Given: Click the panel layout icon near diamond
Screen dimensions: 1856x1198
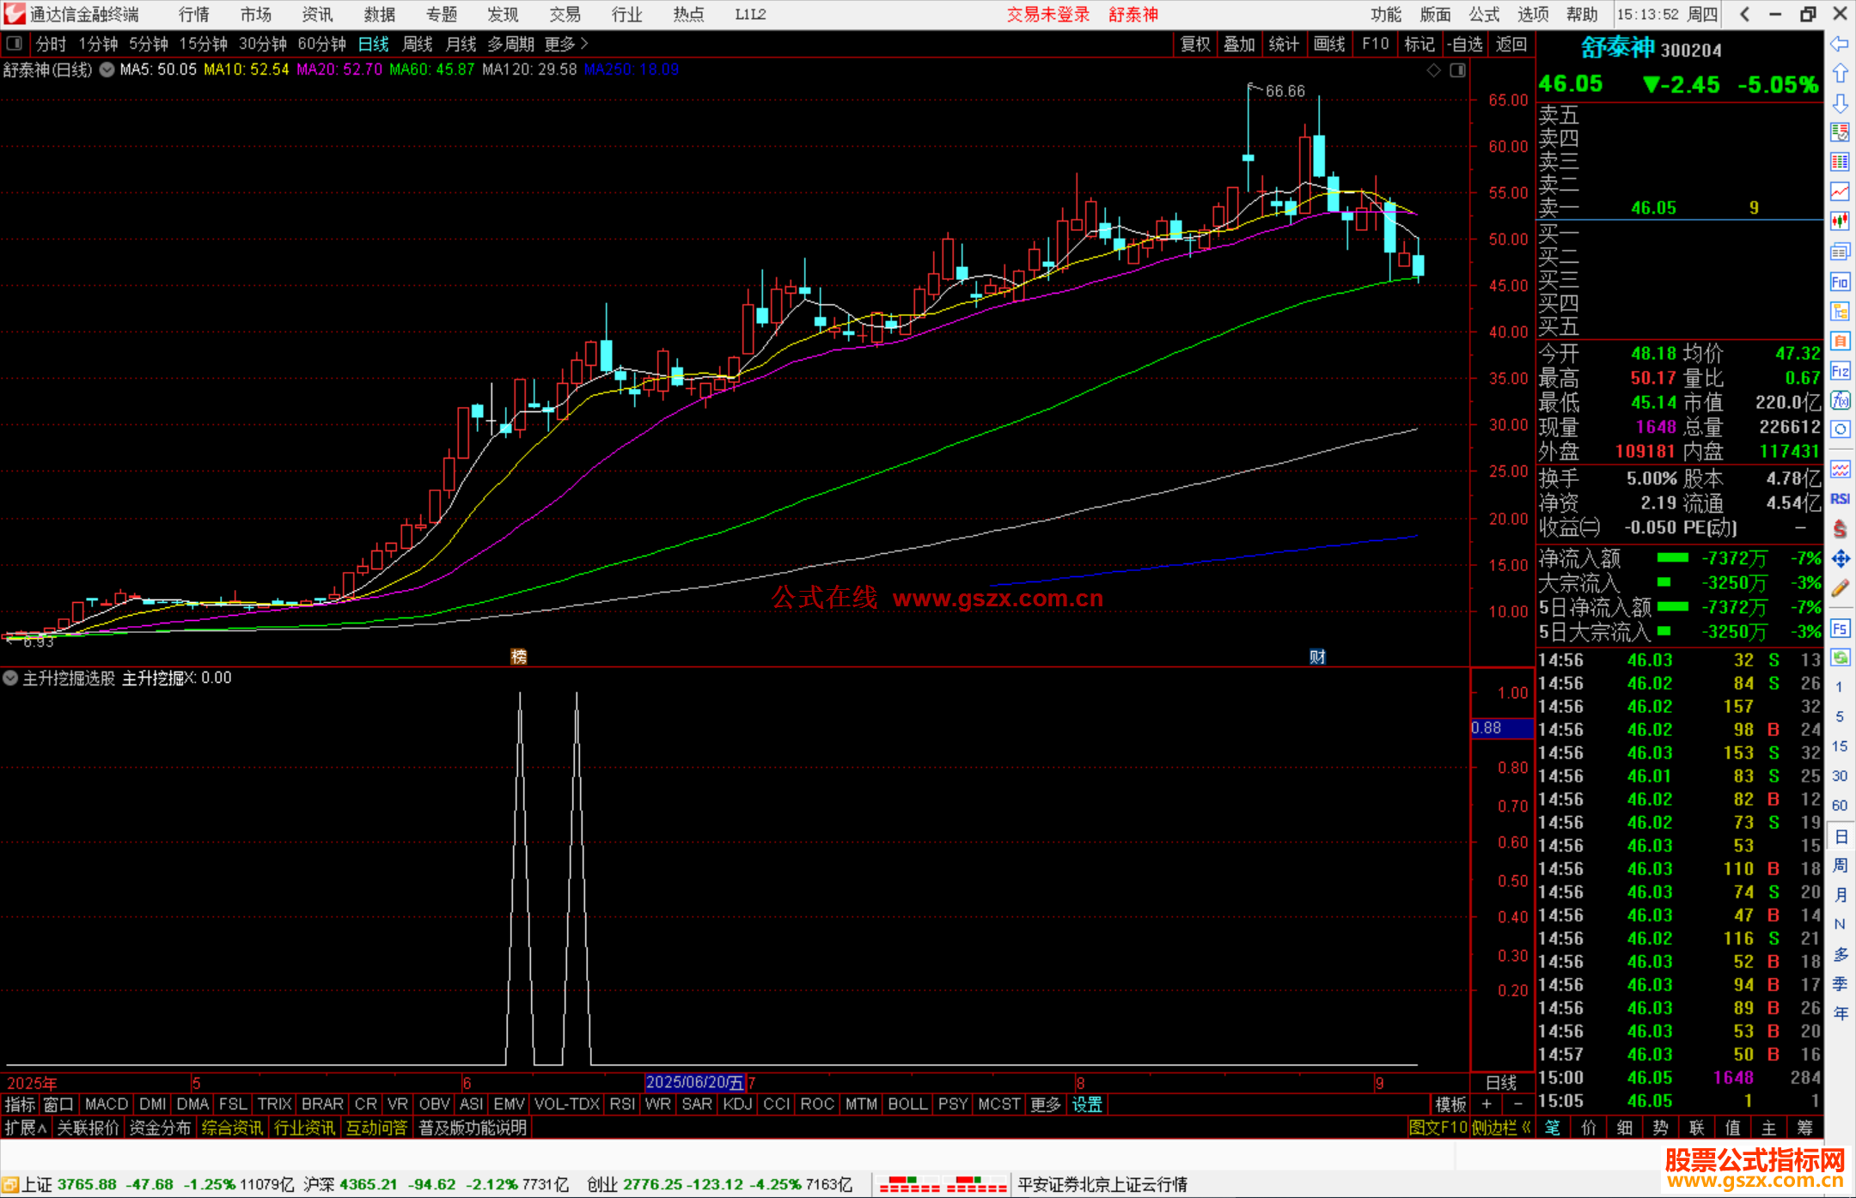Looking at the screenshot, I should pos(1457,70).
